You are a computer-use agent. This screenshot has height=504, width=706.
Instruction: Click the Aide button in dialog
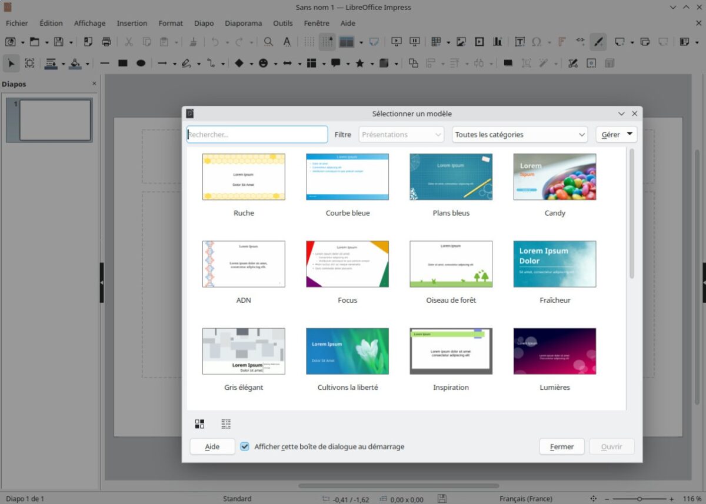coord(212,446)
